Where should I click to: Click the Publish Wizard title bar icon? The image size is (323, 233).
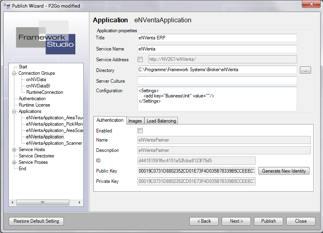click(8, 6)
